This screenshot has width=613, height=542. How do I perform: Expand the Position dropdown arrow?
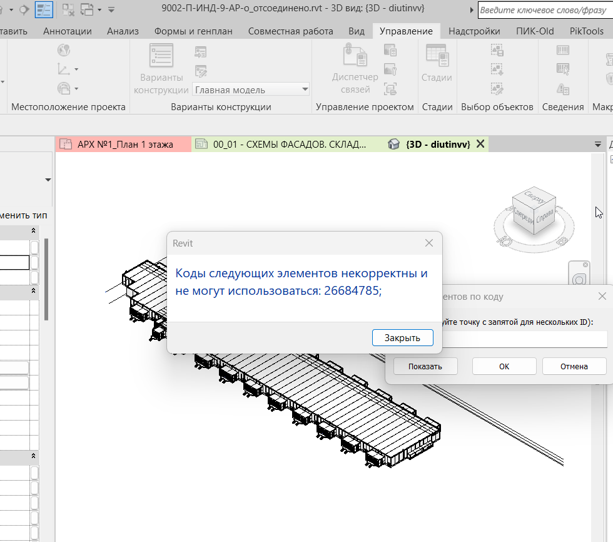(x=76, y=89)
